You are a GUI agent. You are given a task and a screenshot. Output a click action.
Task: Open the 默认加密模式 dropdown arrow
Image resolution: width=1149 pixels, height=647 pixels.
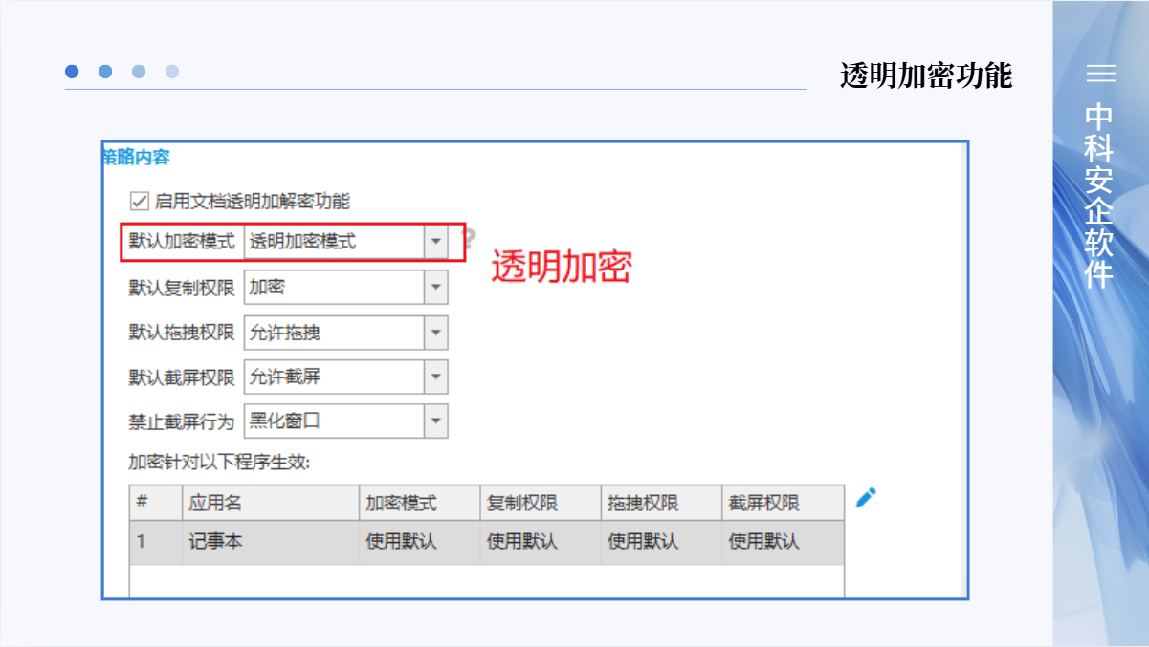tap(436, 243)
